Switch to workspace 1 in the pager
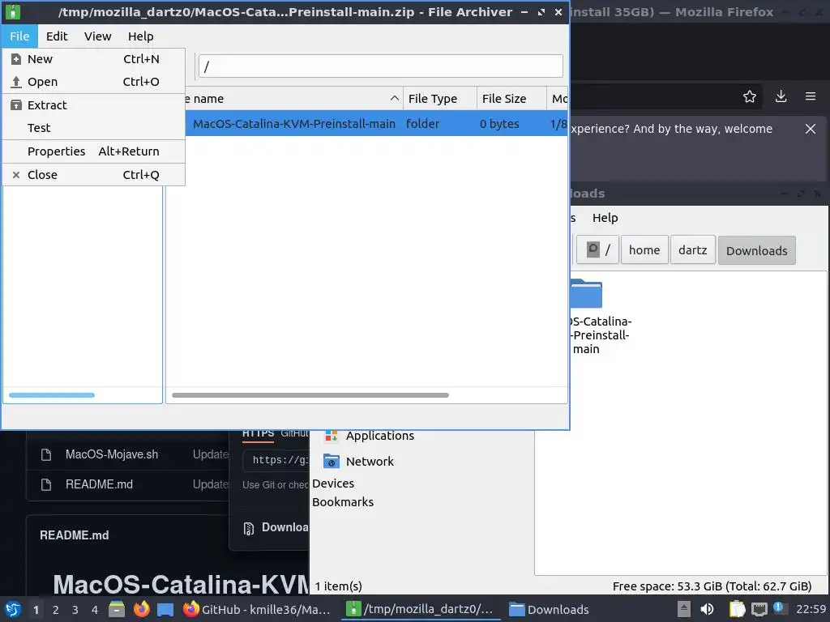830x622 pixels. (36, 610)
